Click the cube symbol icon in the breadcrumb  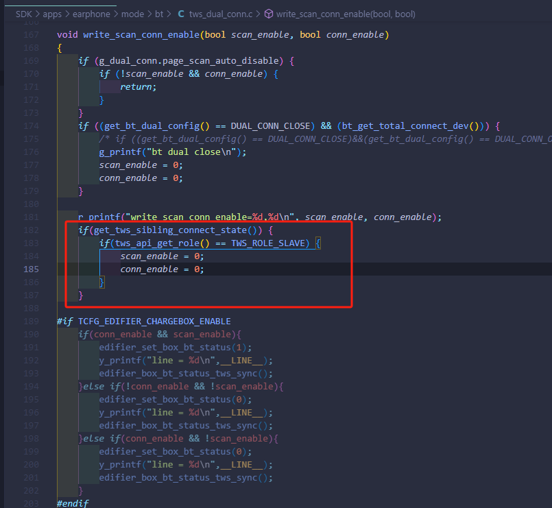[x=269, y=14]
